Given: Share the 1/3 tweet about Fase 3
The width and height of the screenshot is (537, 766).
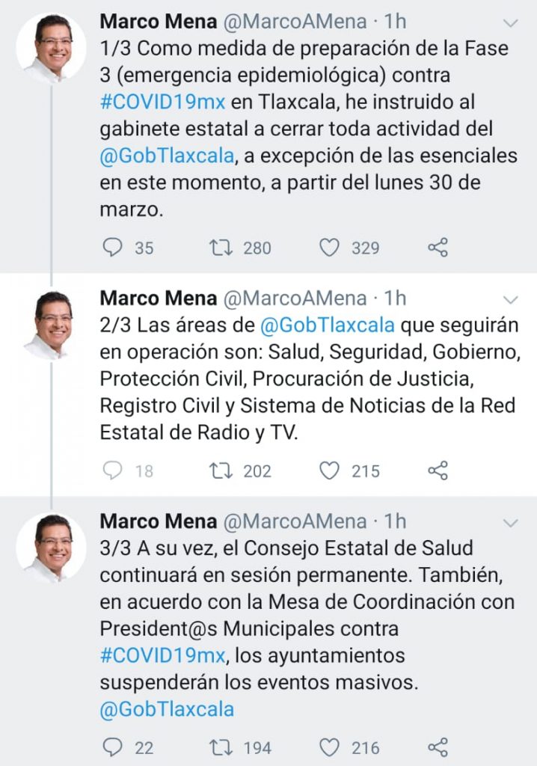Looking at the screenshot, I should 438,248.
